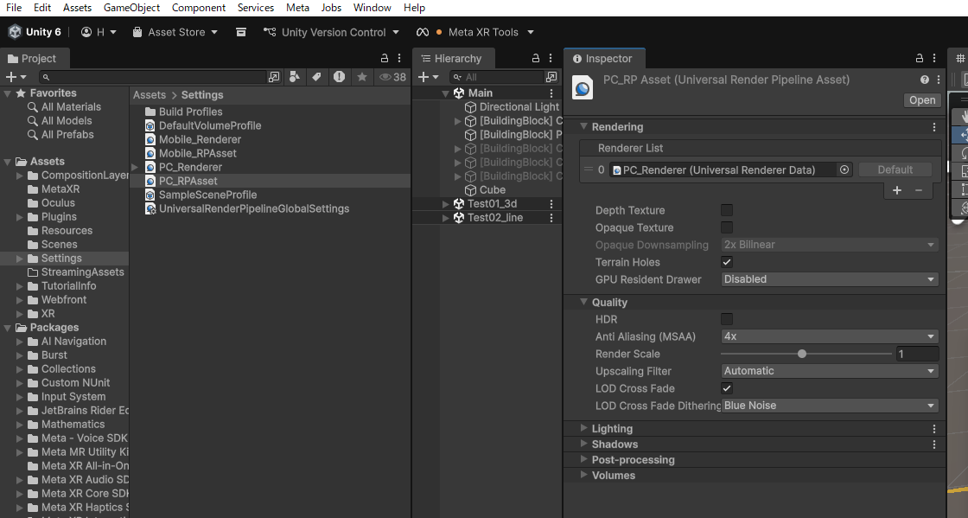Focus the Project search field
This screenshot has height=518, width=968.
[152, 77]
